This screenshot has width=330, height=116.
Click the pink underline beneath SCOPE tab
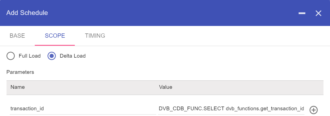(55, 45)
